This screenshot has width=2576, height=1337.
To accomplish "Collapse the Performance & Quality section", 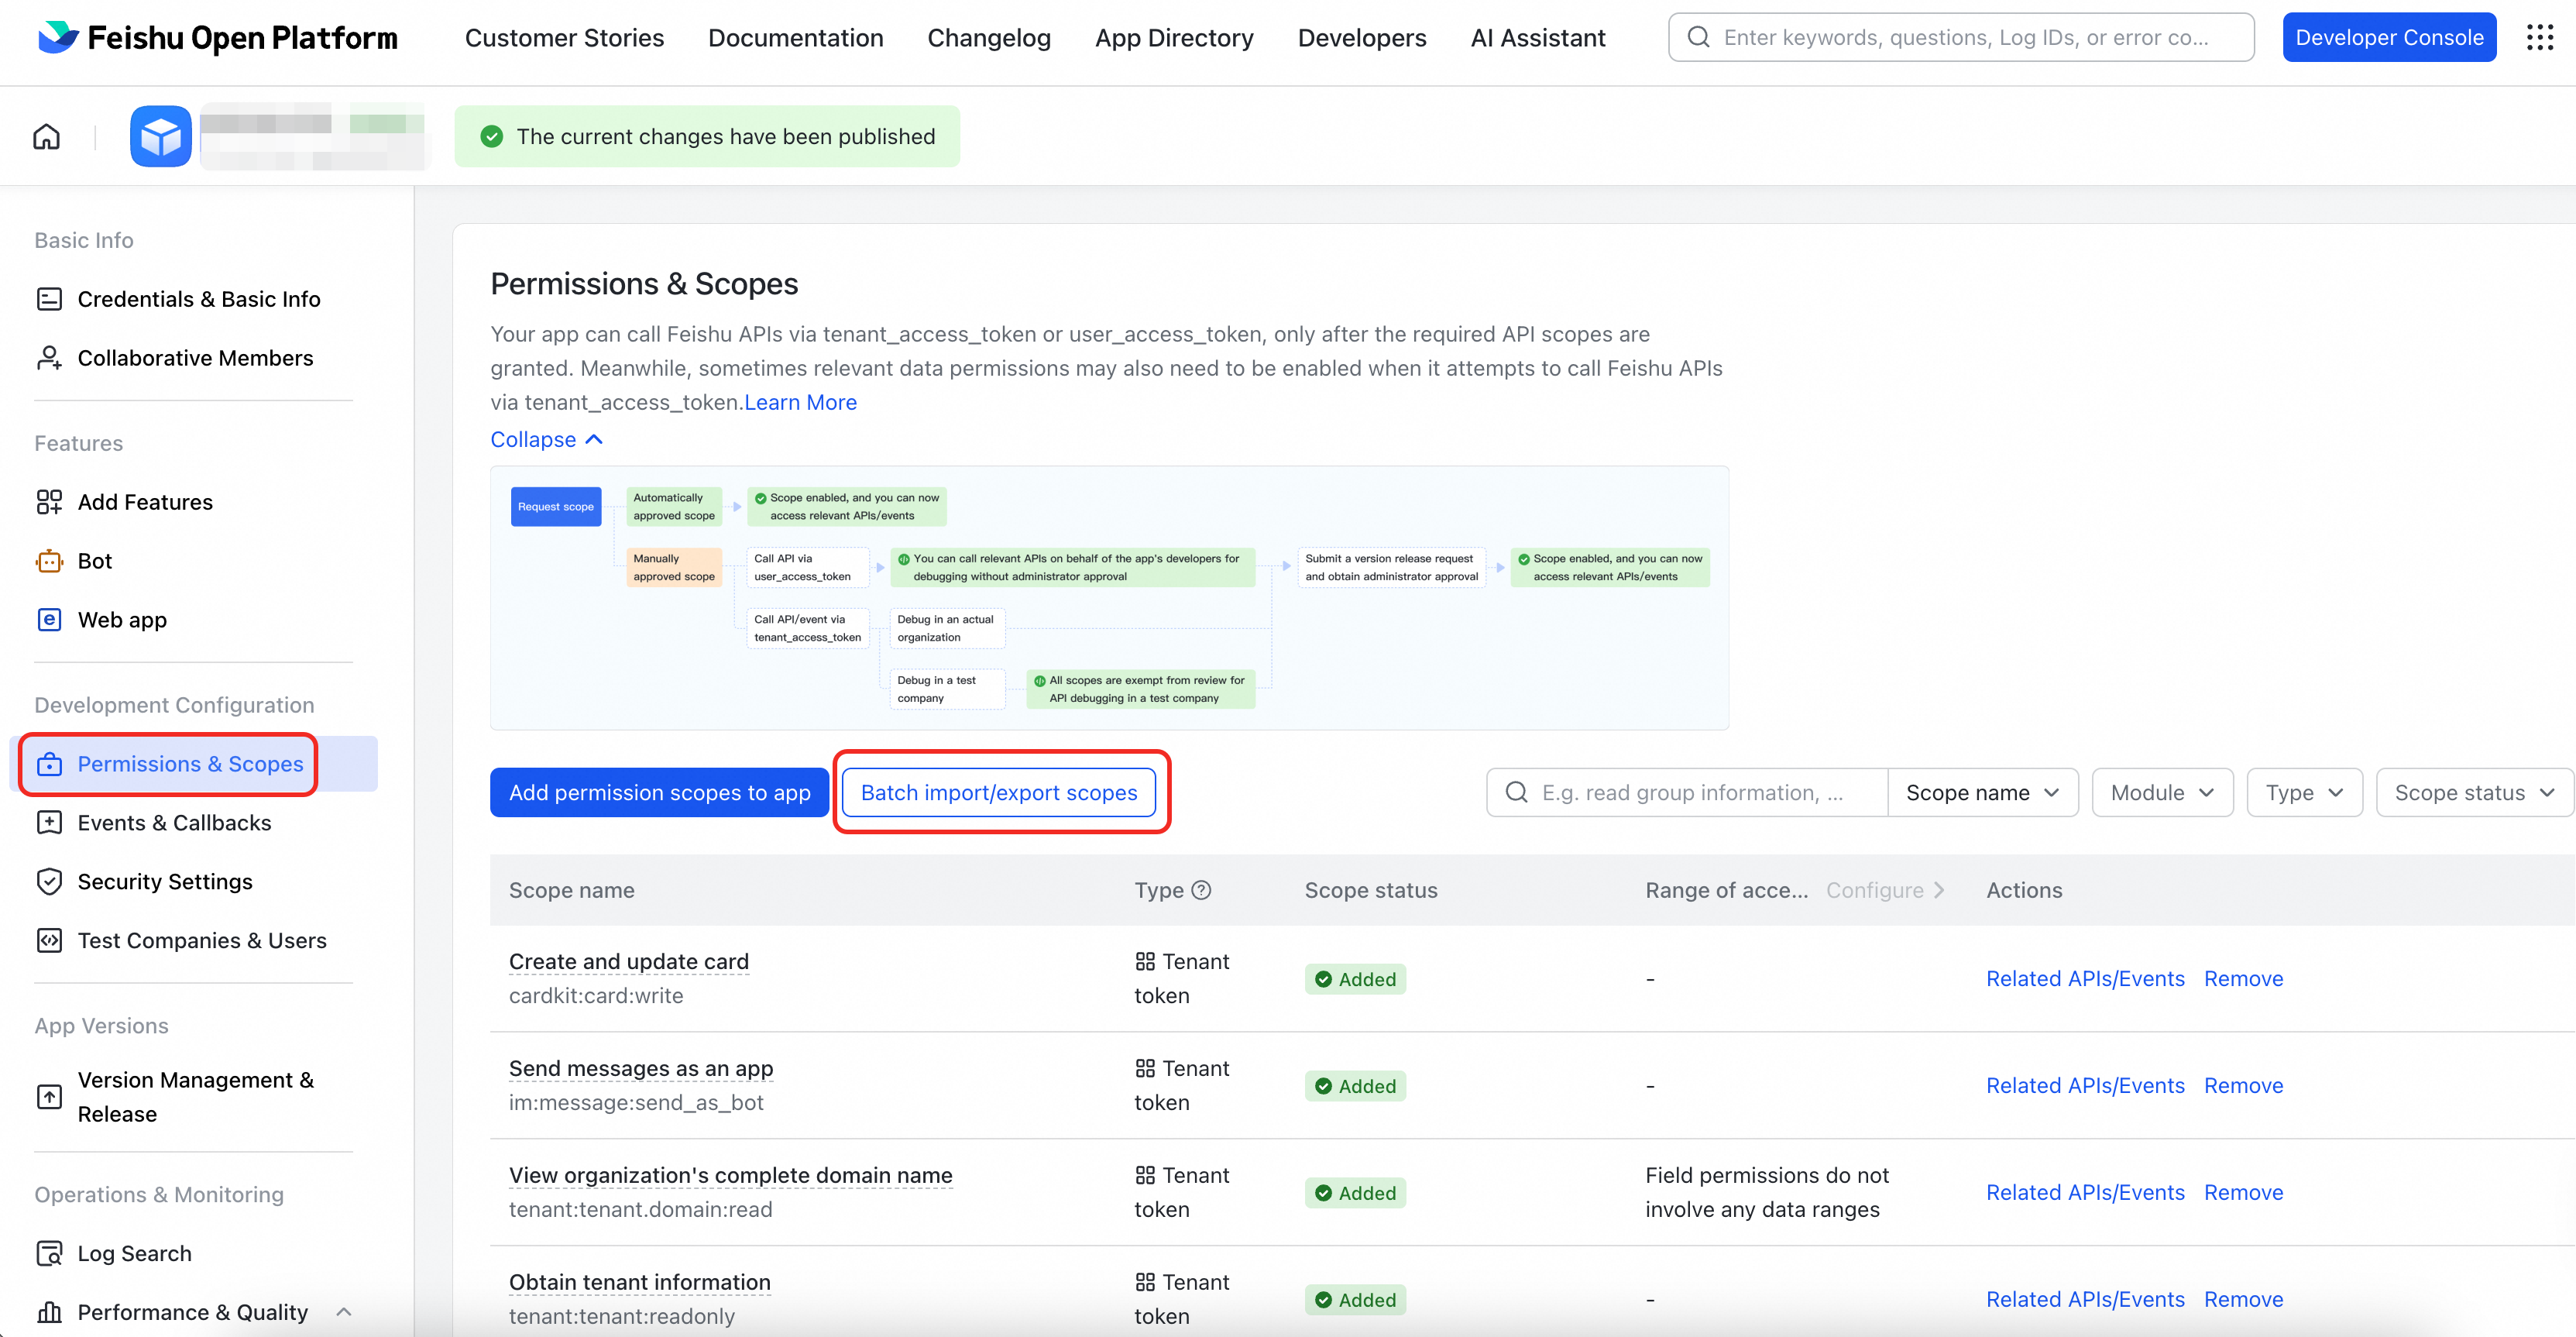I will tap(344, 1311).
